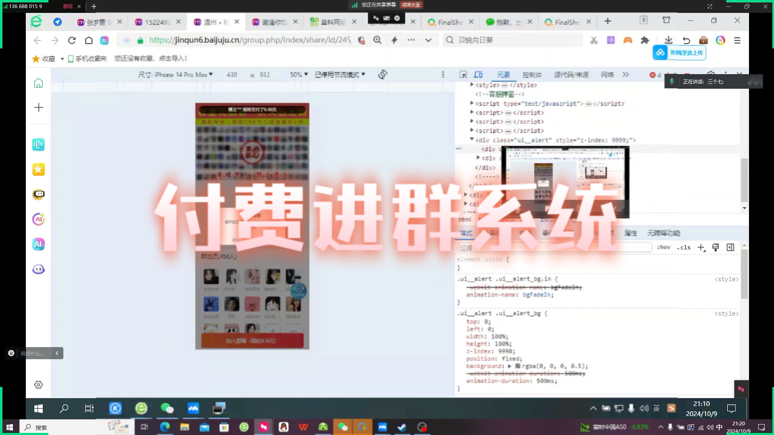Click the blue upload (拖拽至此上传) button
774x435 pixels.
(x=679, y=53)
